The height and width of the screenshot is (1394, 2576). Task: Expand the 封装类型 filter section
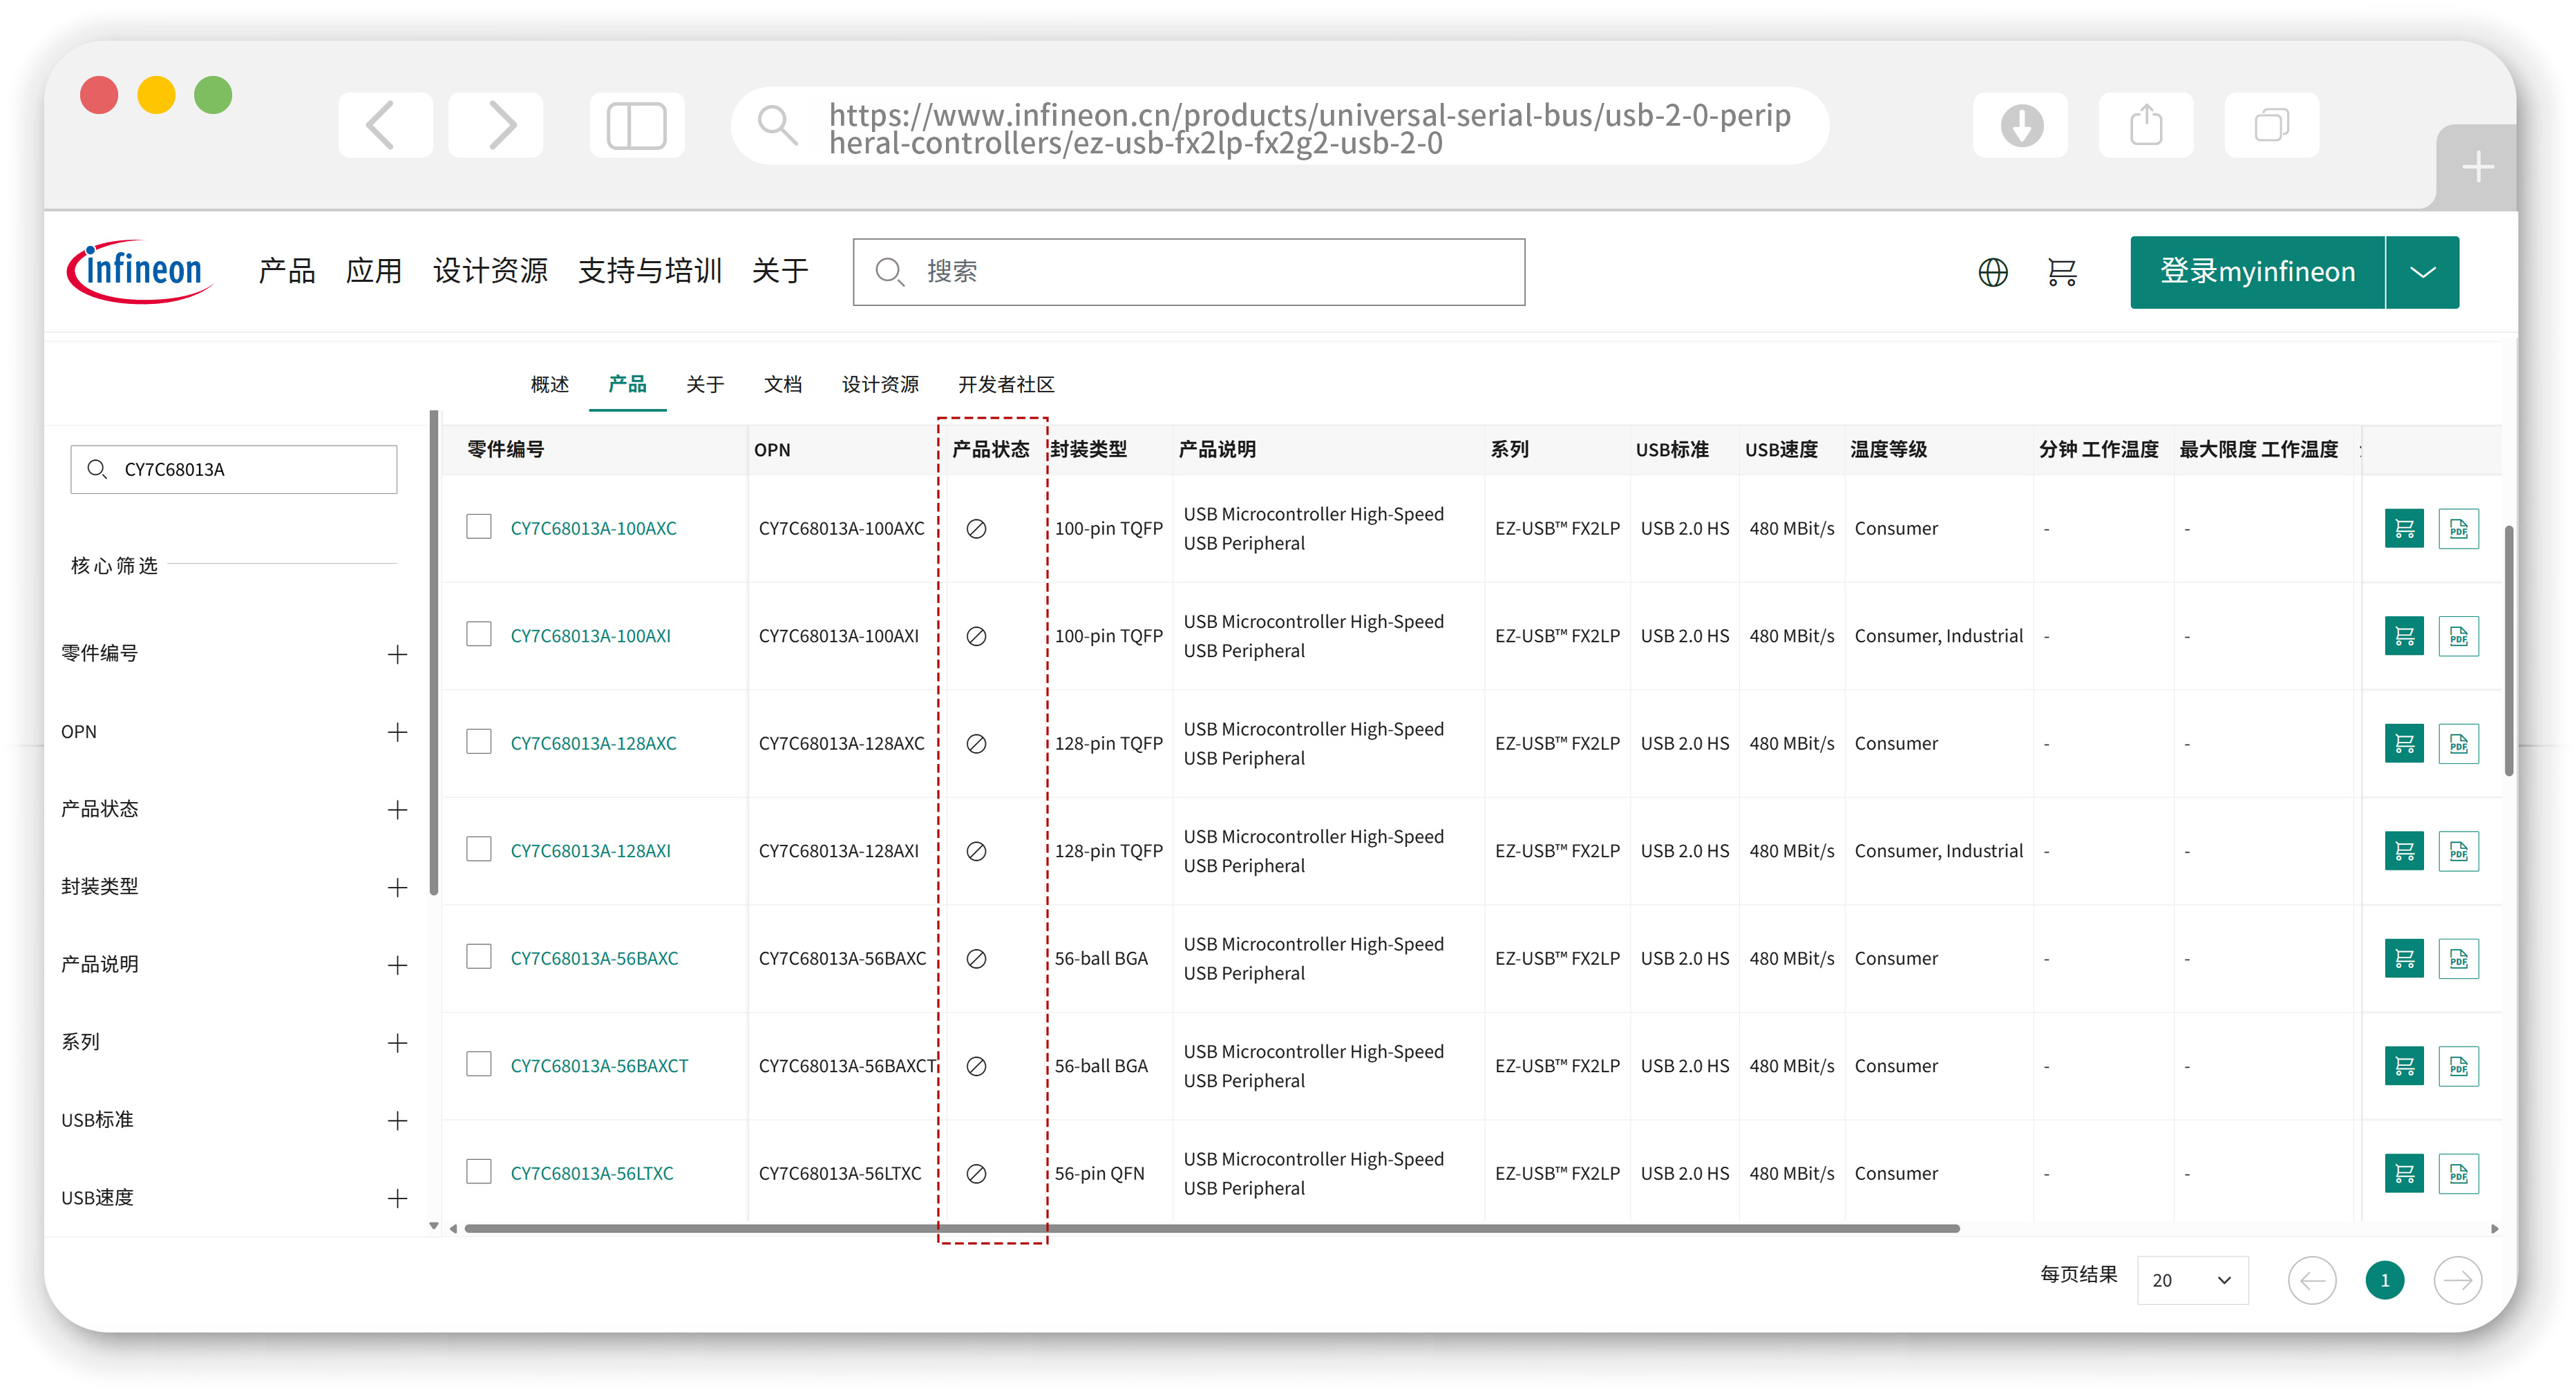click(397, 888)
